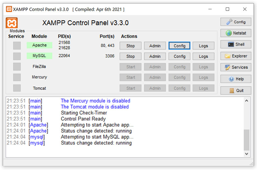
Task: Click the Tomcat module name
Action: pos(40,88)
